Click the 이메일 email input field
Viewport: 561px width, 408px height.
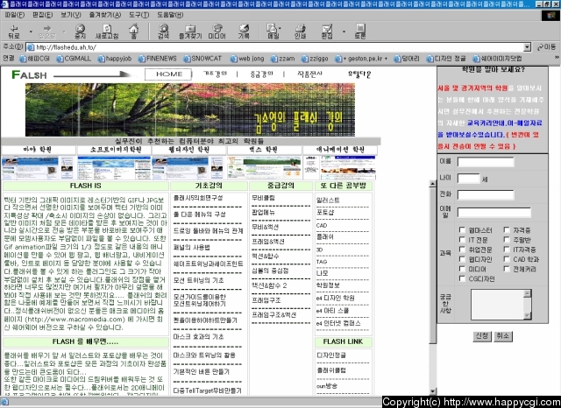494,213
